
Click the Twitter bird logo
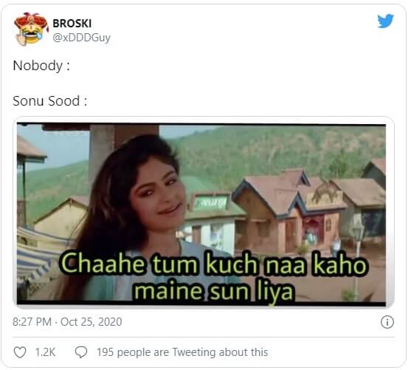coord(385,21)
